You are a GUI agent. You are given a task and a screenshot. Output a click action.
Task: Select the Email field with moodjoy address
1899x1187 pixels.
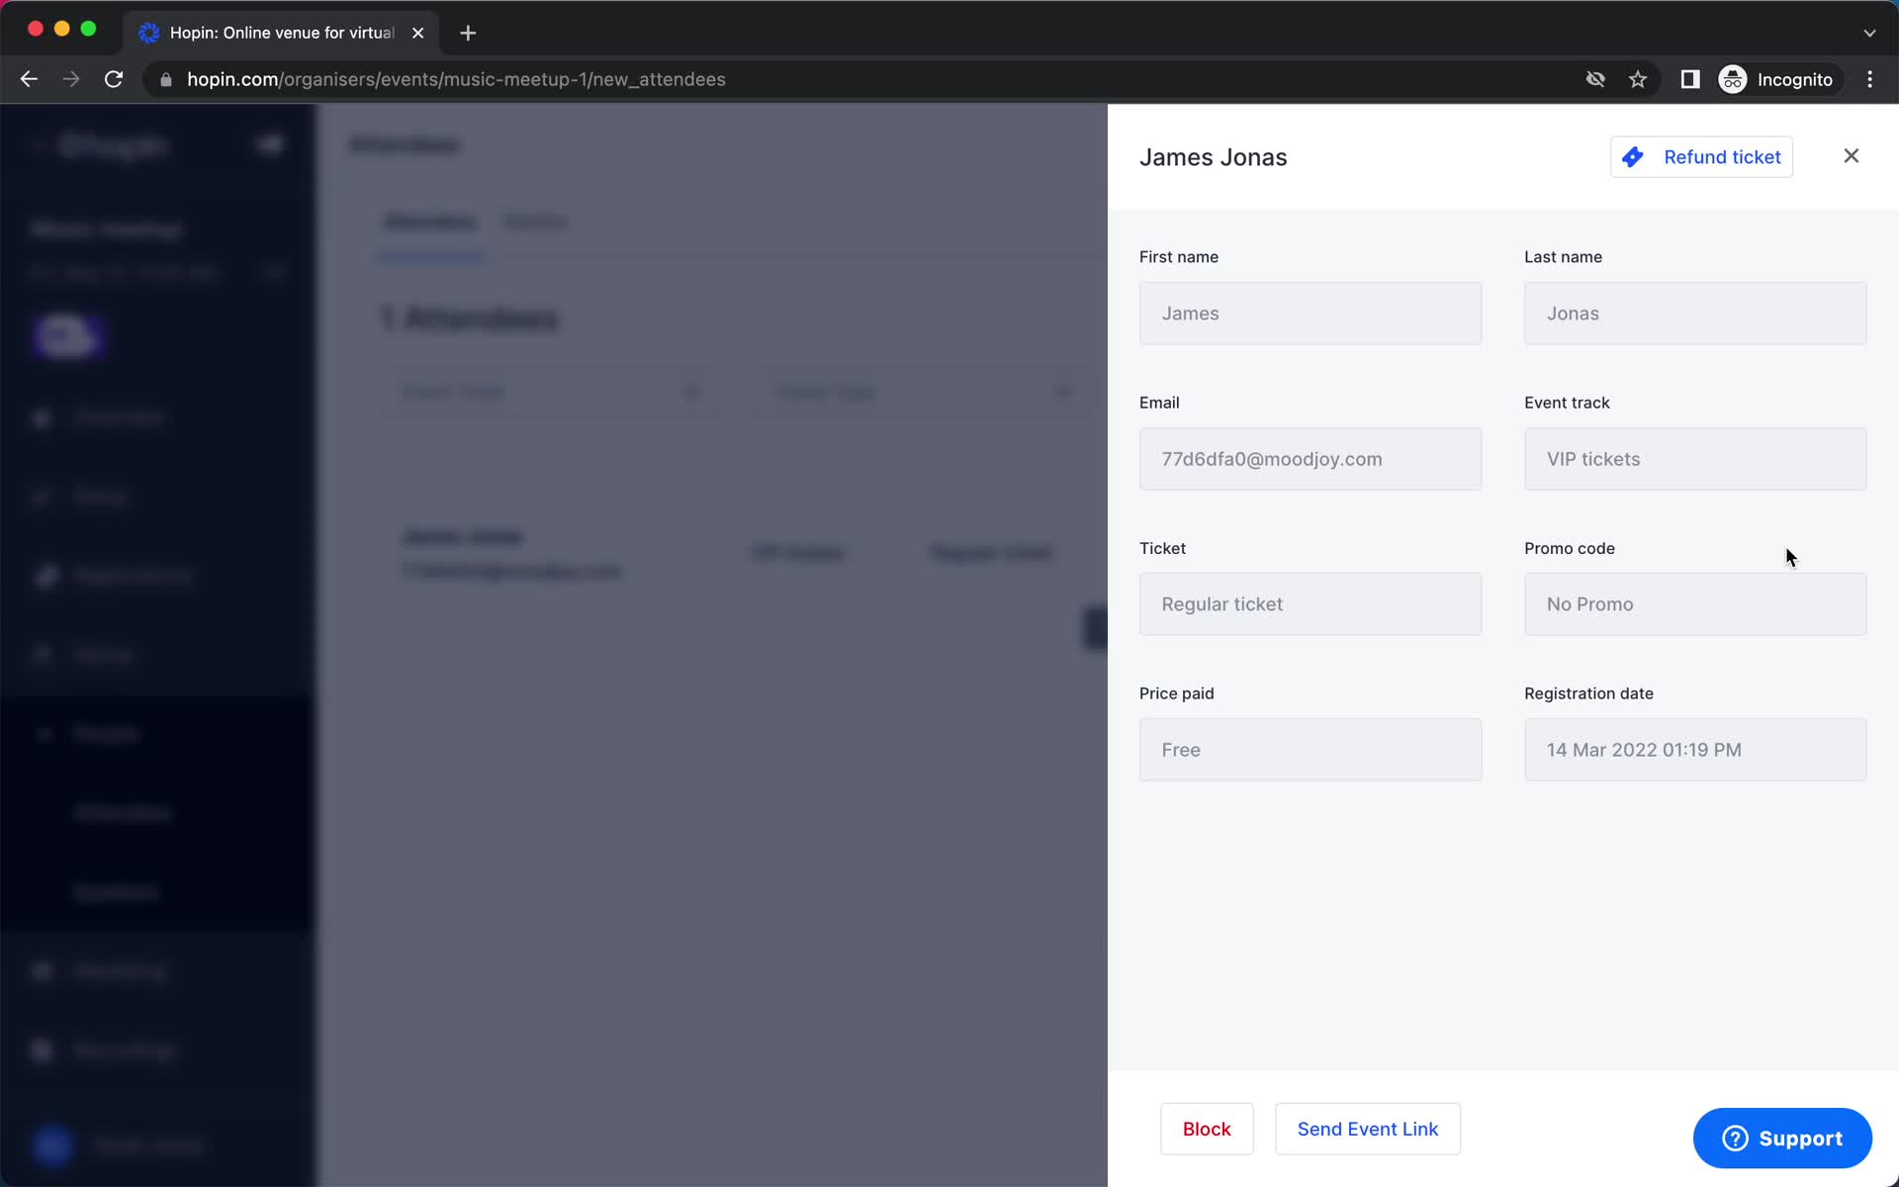pos(1311,459)
